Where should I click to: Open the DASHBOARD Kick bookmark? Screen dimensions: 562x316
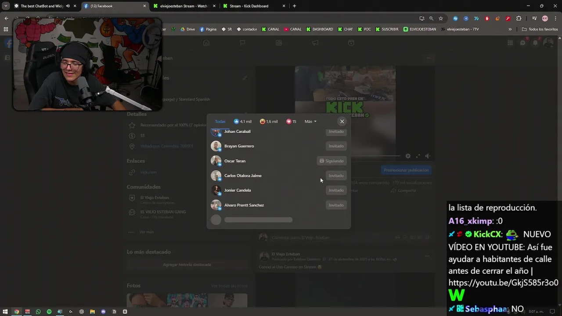click(x=320, y=29)
